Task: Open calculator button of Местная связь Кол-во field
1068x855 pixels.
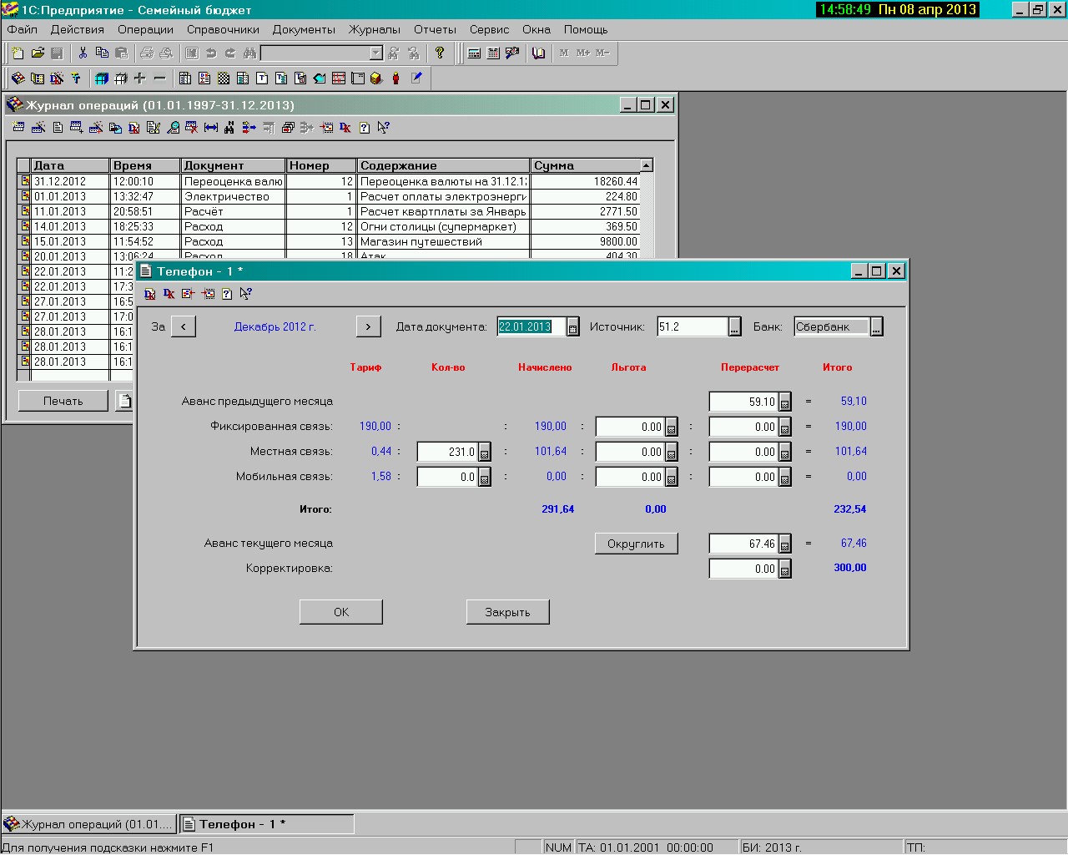Action: 485,453
